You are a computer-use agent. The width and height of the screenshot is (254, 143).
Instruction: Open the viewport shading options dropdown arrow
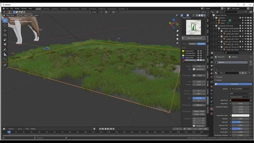tap(207, 15)
